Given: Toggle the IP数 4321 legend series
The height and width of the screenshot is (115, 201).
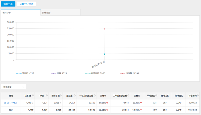Looking at the screenshot, I should click(x=59, y=73).
